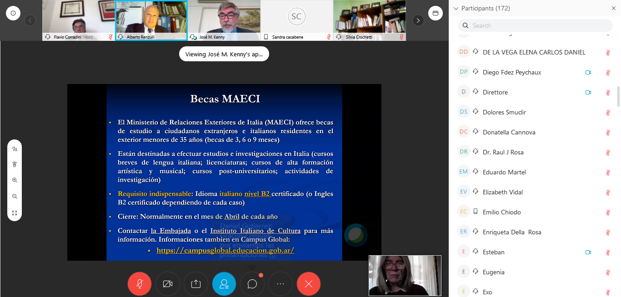
Task: Show next video thumbnails with right arrow
Action: coord(418,20)
